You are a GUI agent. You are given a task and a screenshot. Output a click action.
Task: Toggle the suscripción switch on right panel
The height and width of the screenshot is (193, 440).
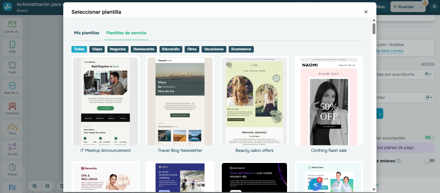coord(430,138)
